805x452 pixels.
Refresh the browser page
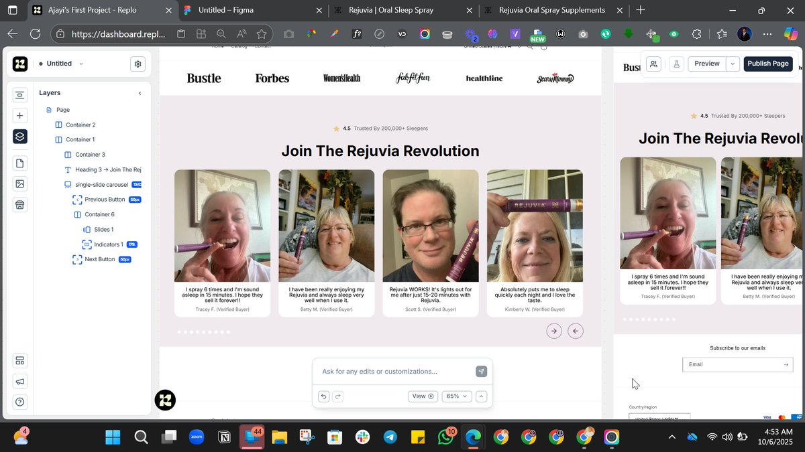click(x=35, y=33)
